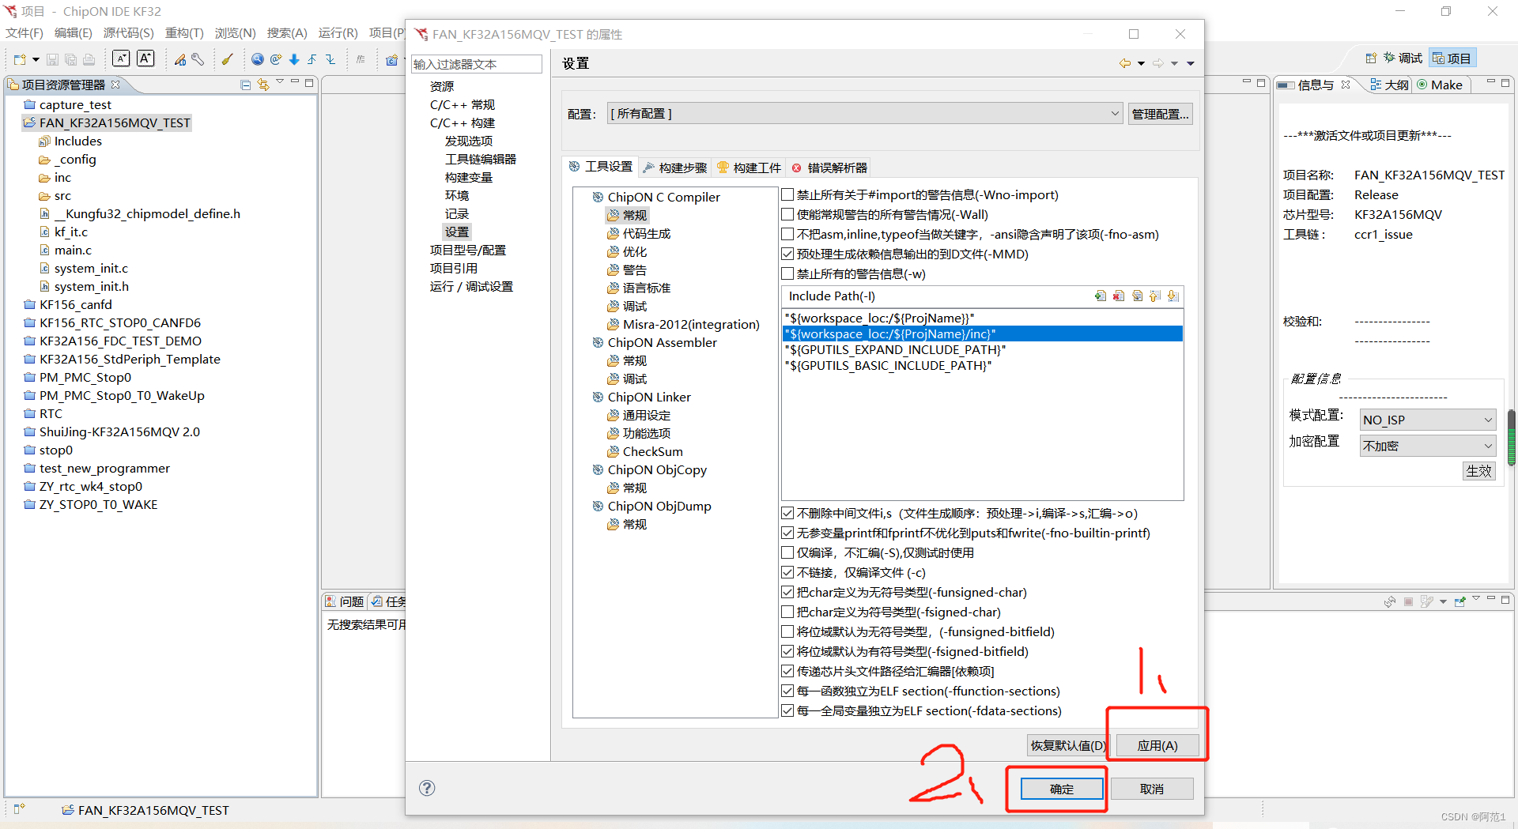Image resolution: width=1518 pixels, height=829 pixels.
Task: Toggle link with editor in project explorer
Action: point(262,85)
